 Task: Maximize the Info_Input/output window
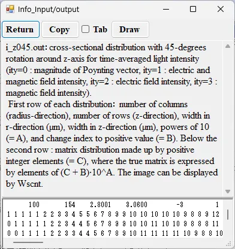coord(193,9)
